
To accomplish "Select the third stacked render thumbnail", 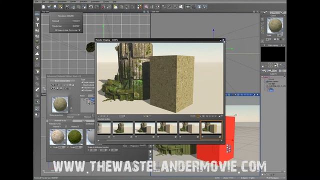I will 145,128.
